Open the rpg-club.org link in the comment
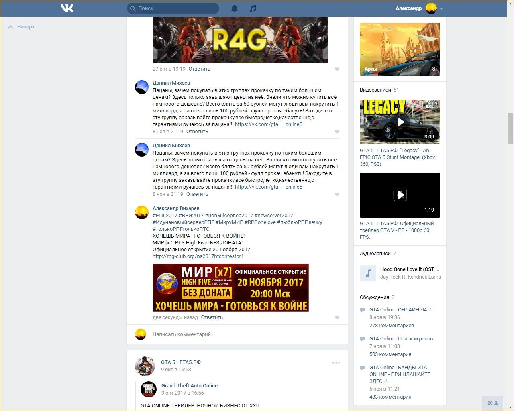Screen dimensions: 514x411 pos(198,256)
